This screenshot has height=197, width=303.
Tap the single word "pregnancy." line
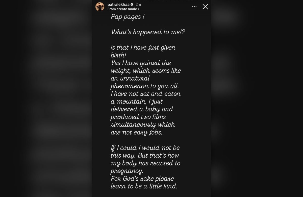pyautogui.click(x=127, y=171)
